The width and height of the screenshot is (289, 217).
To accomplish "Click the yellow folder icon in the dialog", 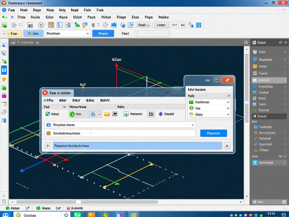I will [x=107, y=114].
